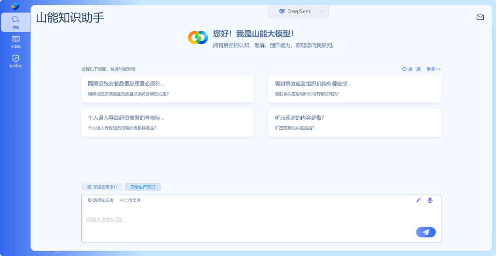Open the mail envelope icon

click(x=480, y=17)
